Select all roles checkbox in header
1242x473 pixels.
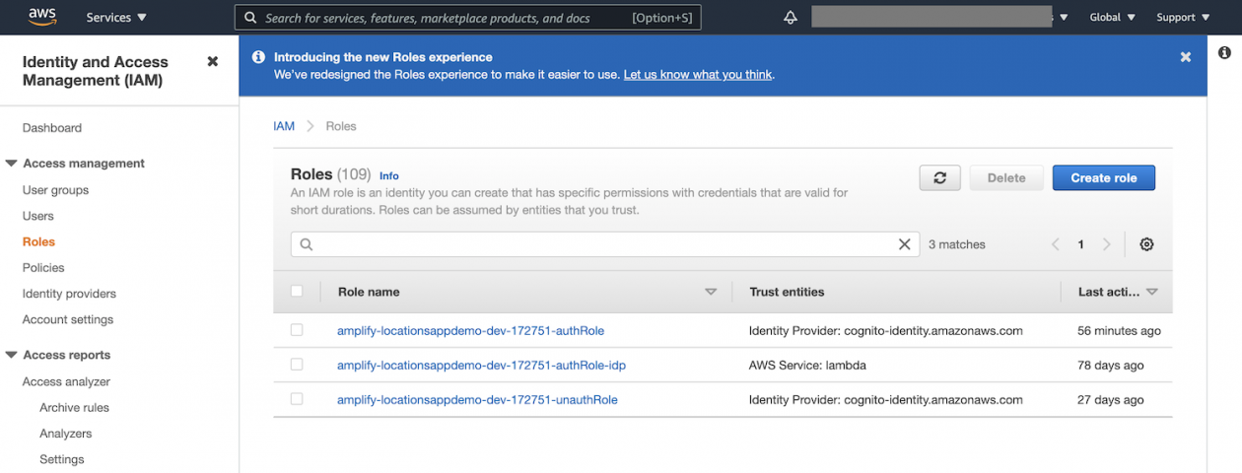[x=297, y=291]
